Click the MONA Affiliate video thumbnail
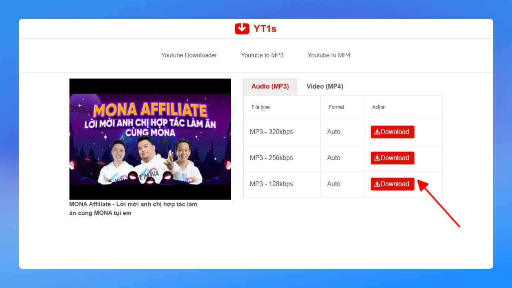The height and width of the screenshot is (288, 512). pyautogui.click(x=150, y=139)
